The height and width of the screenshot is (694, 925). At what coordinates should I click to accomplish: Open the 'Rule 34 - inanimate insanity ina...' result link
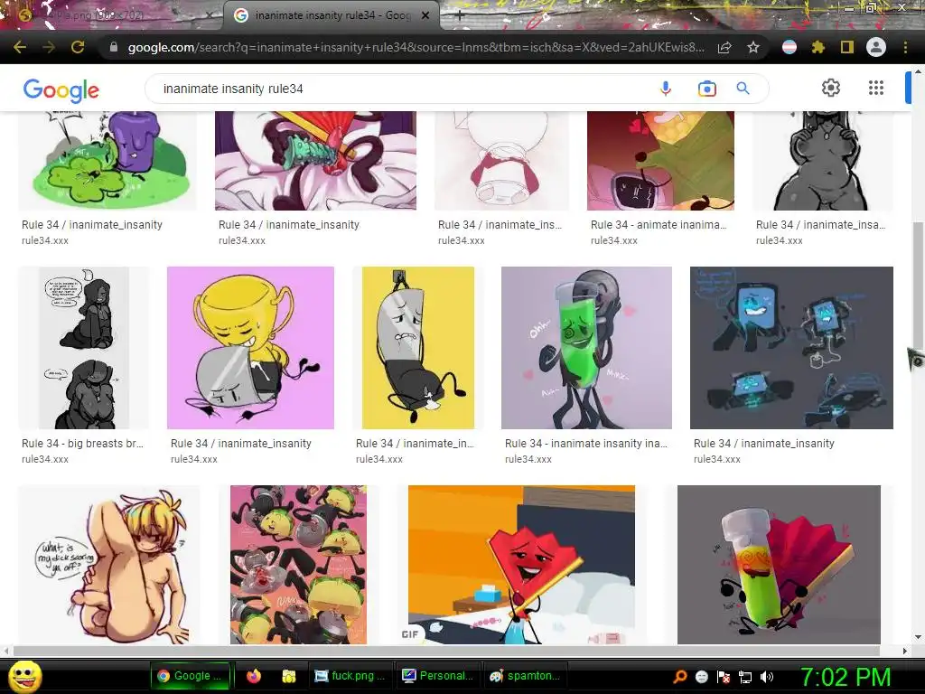pyautogui.click(x=585, y=443)
